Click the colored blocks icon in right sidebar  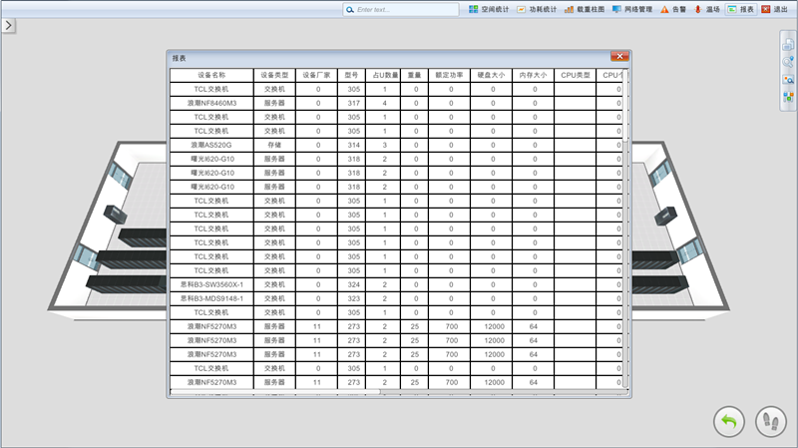pyautogui.click(x=788, y=97)
